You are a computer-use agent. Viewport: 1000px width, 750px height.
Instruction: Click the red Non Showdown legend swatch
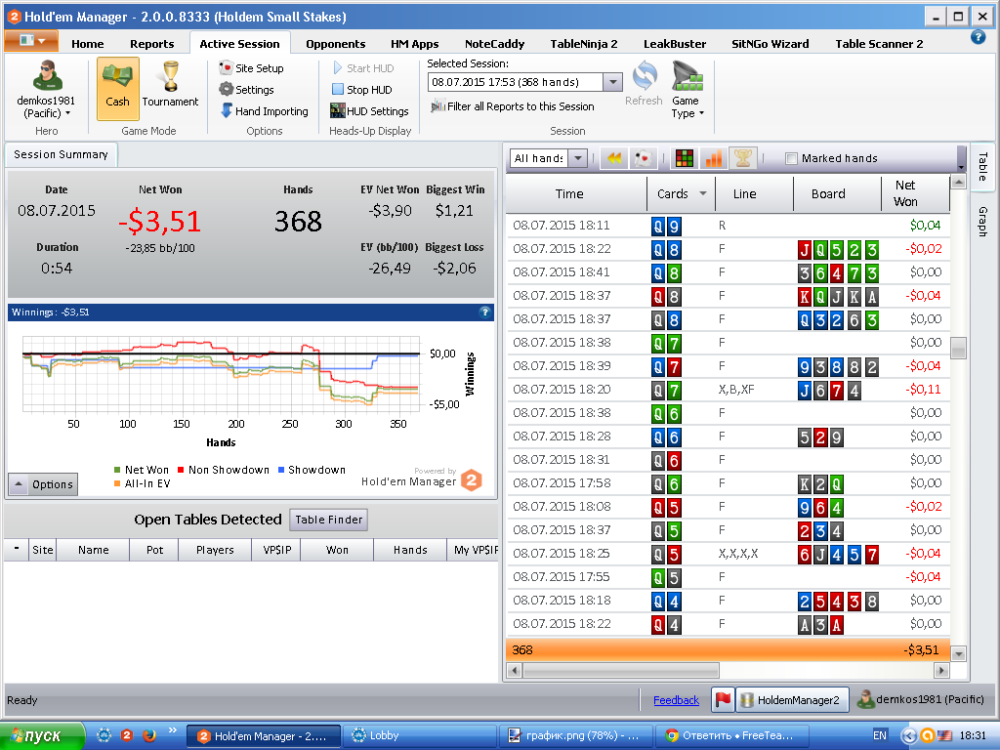pos(181,470)
